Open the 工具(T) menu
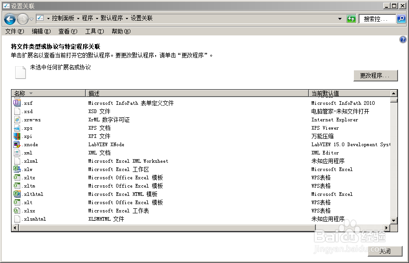Screen dimensions: 409x263 click(95, 31)
